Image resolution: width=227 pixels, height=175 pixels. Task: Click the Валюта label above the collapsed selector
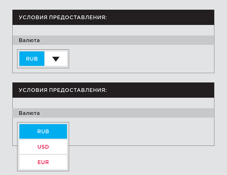[x=29, y=40]
